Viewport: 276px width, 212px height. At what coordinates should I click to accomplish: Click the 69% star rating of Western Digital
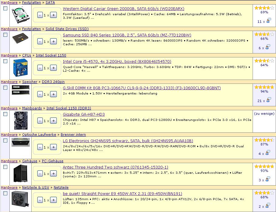[264, 8]
